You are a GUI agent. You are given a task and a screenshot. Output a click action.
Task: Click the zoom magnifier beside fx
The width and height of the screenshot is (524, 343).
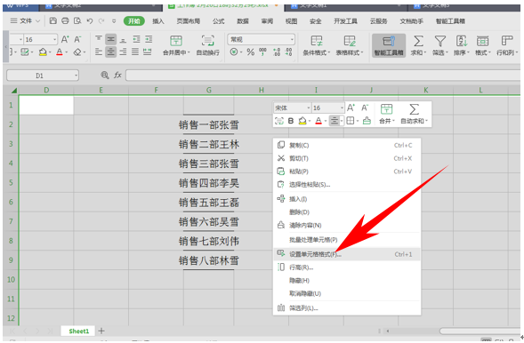(x=105, y=75)
